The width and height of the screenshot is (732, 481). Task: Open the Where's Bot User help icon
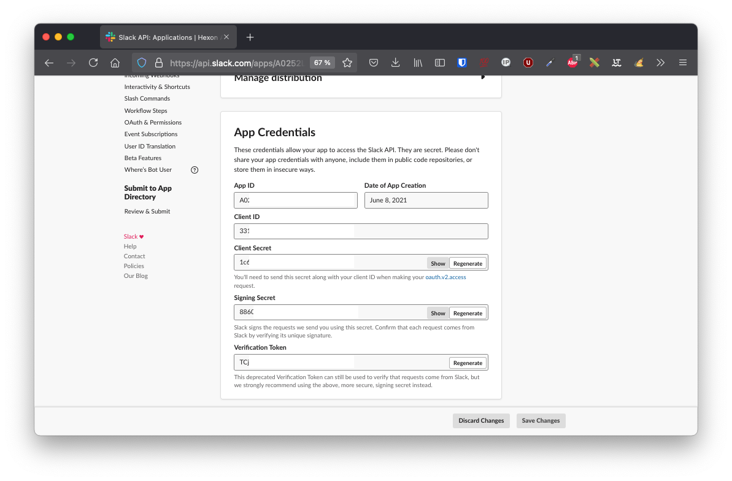195,170
